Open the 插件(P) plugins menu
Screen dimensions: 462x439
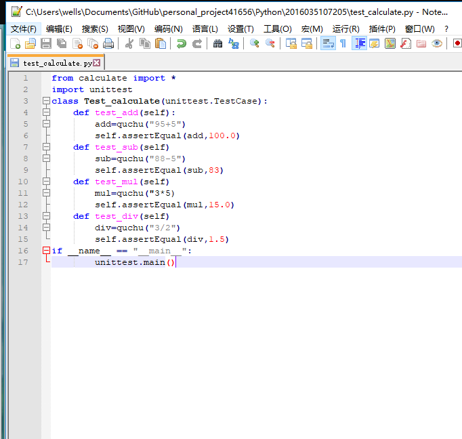pyautogui.click(x=382, y=28)
